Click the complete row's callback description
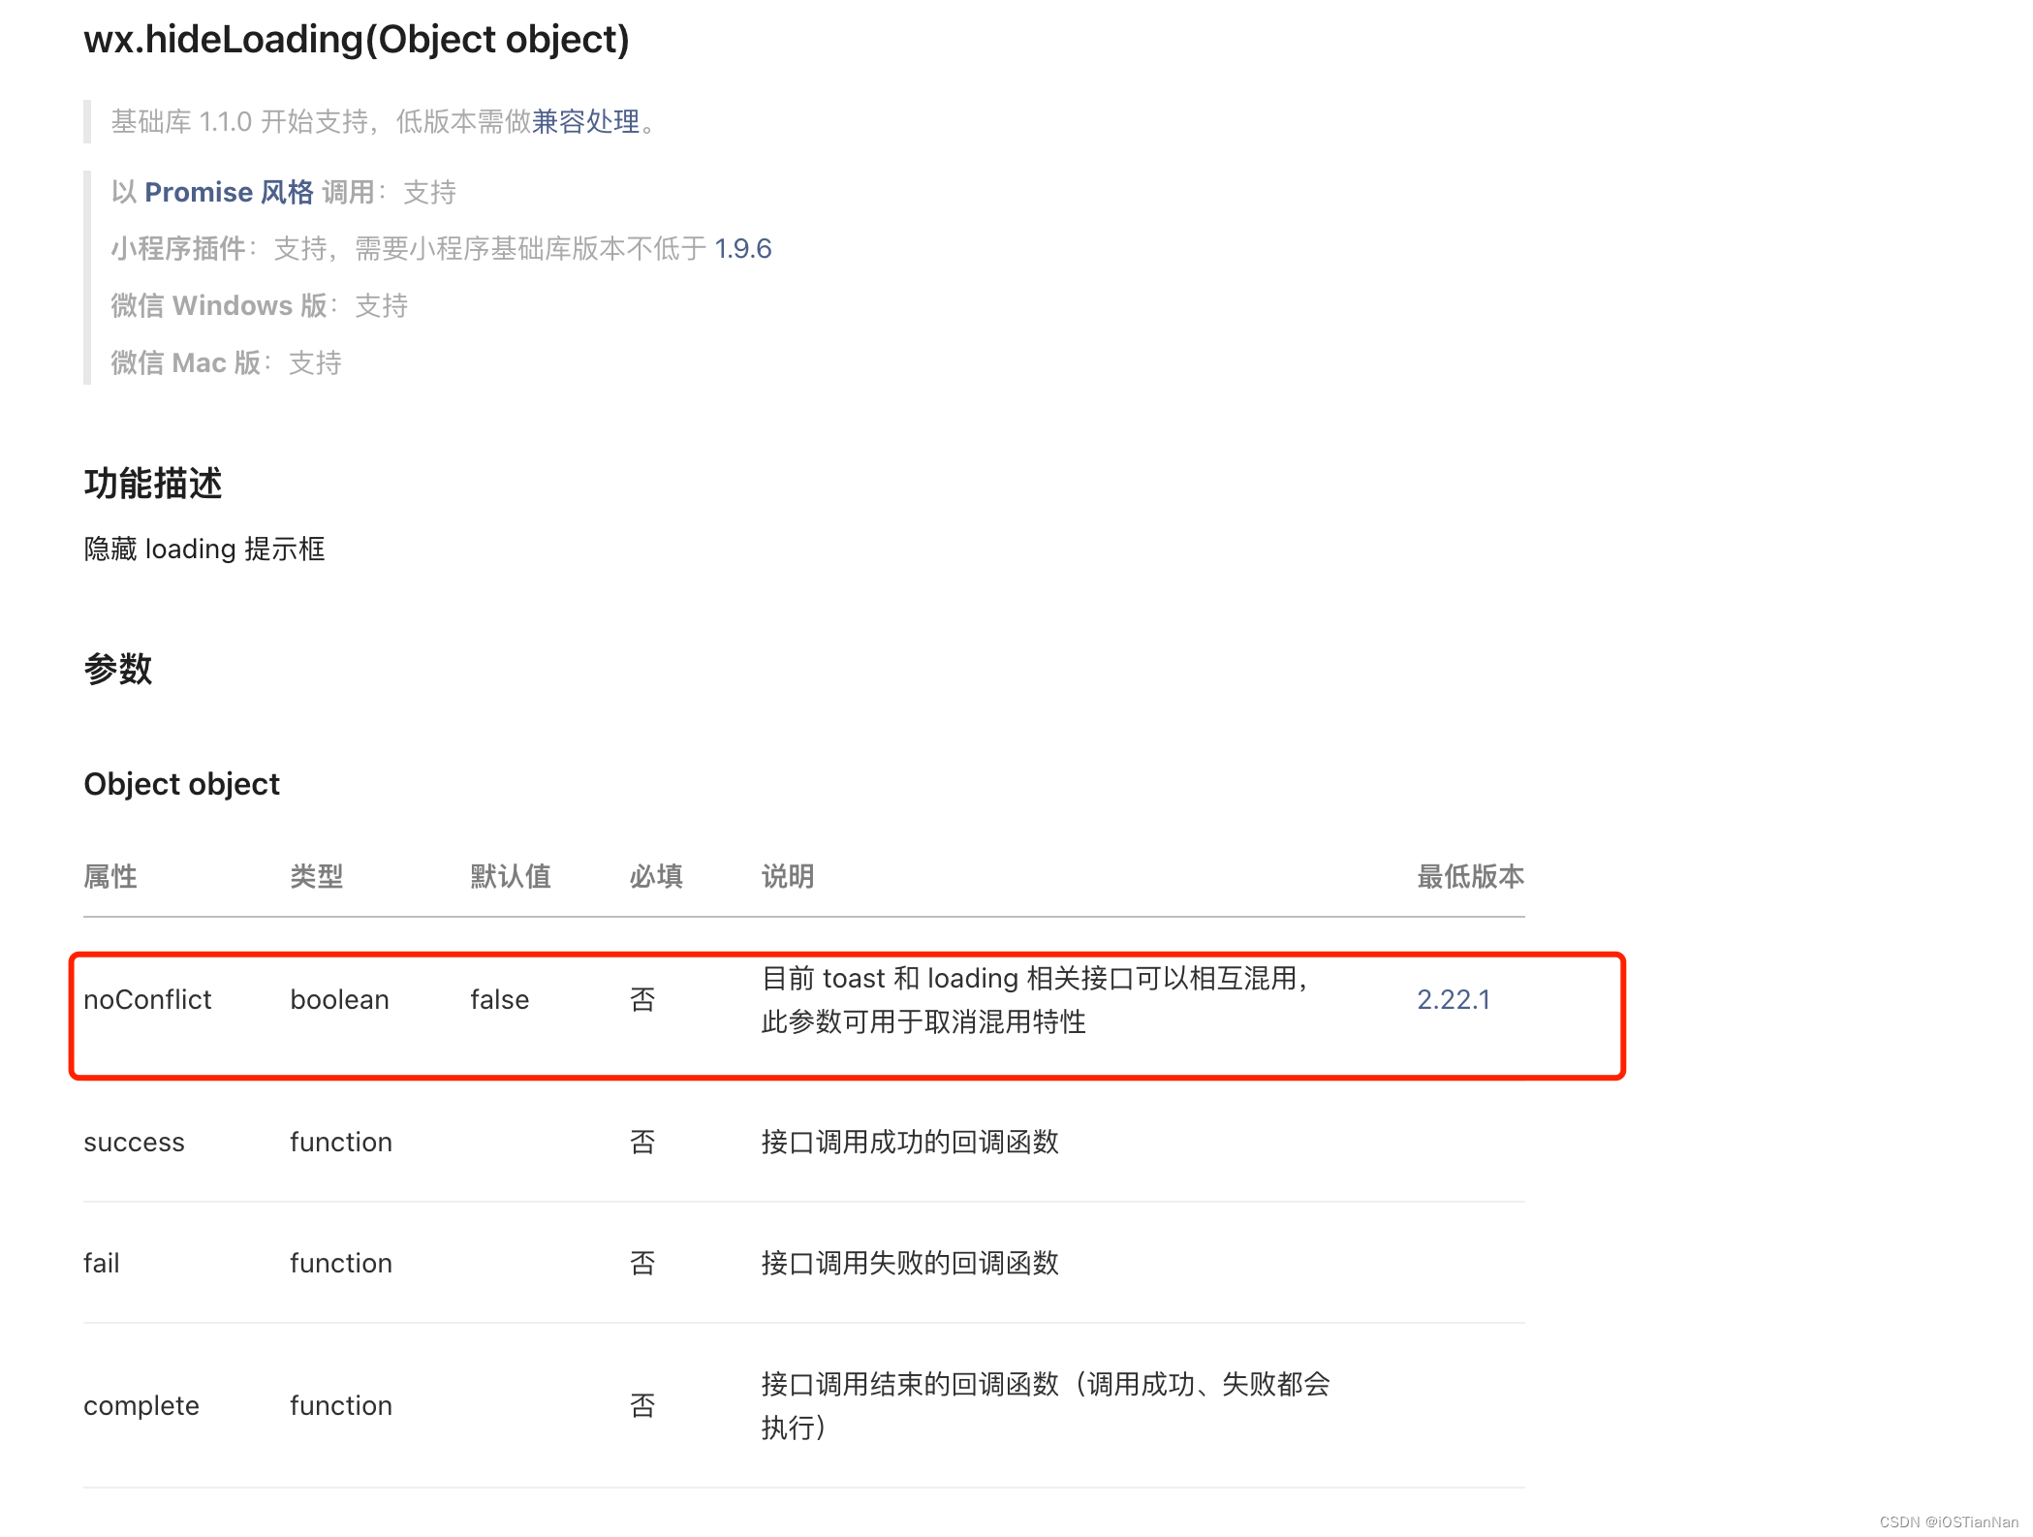 [1046, 1405]
